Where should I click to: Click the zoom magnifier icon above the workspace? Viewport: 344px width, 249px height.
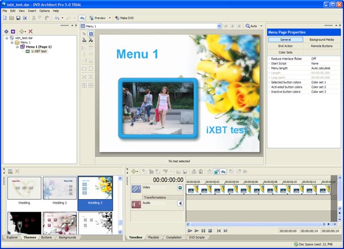click(248, 26)
